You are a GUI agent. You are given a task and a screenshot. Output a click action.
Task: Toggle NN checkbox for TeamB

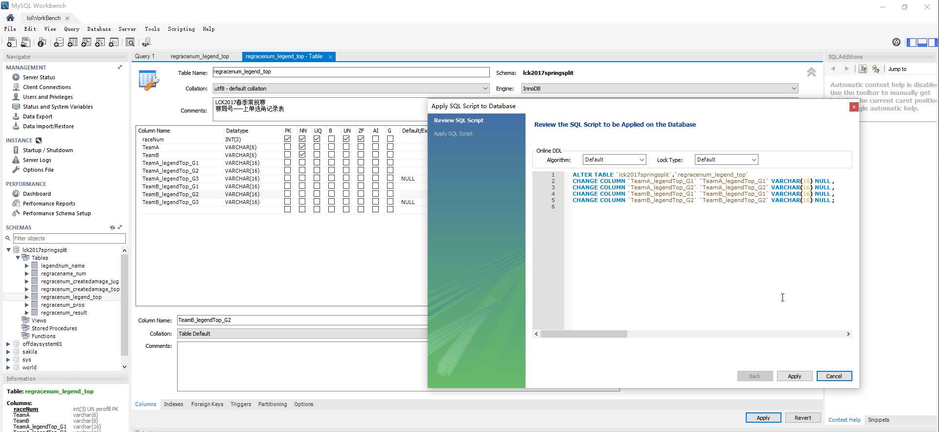click(x=302, y=155)
